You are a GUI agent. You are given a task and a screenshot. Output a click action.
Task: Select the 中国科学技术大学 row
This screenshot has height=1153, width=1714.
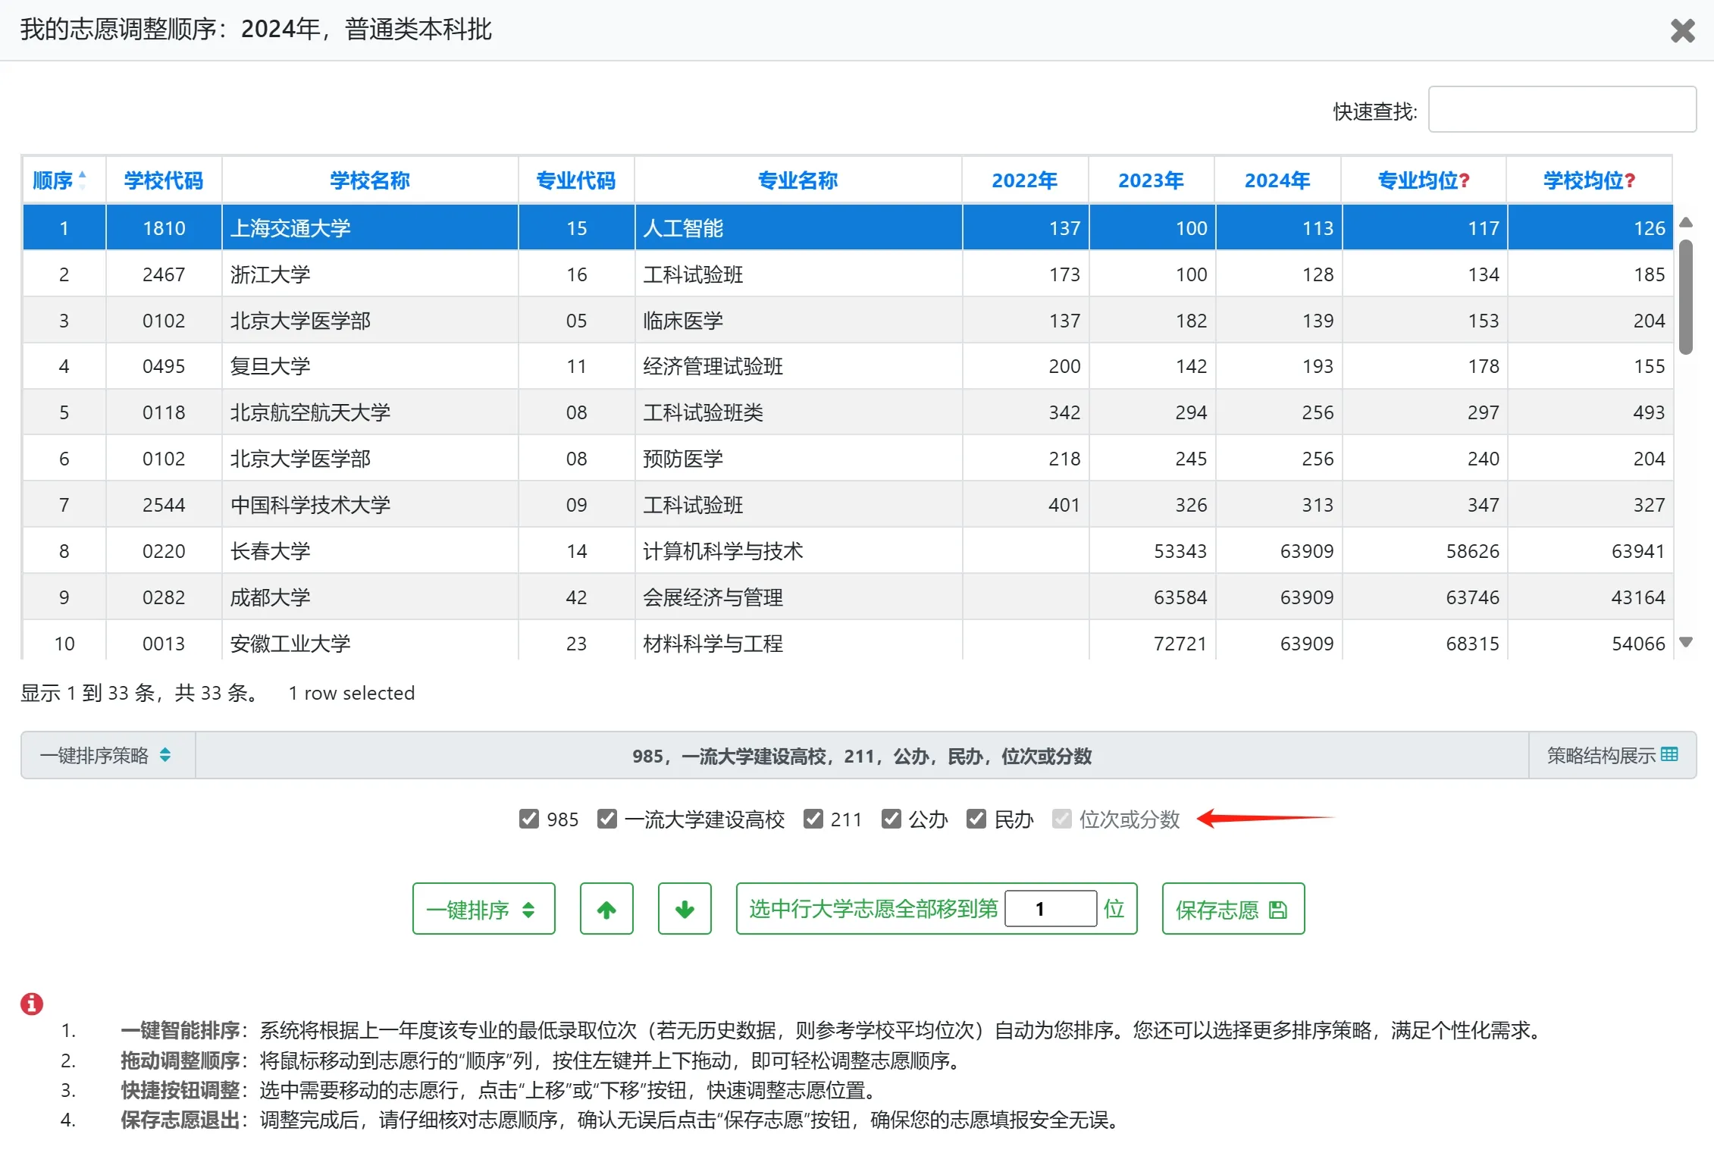(848, 505)
